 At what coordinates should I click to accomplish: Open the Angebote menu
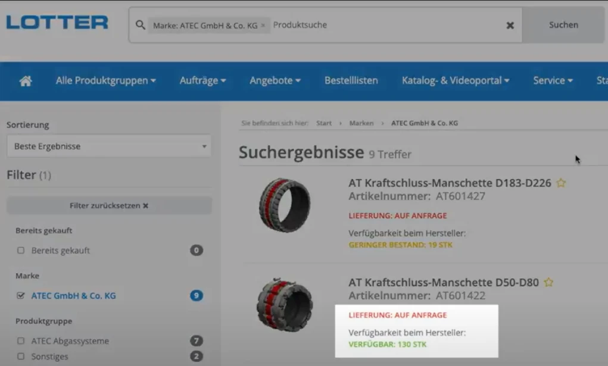[x=275, y=81]
